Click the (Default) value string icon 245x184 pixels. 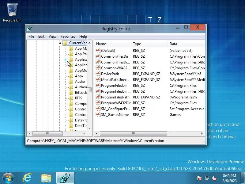[x=98, y=50]
